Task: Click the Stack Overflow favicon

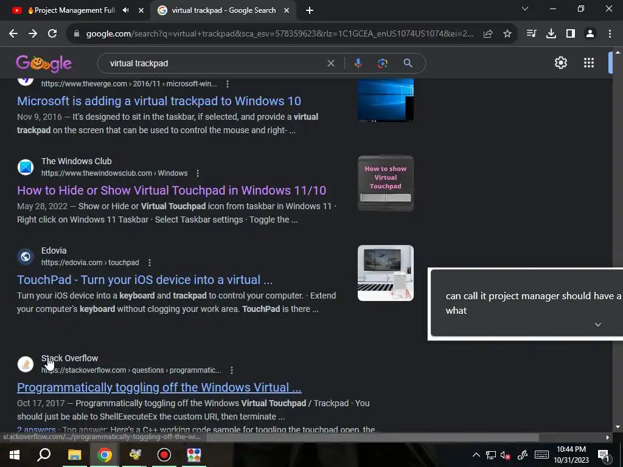Action: point(26,364)
